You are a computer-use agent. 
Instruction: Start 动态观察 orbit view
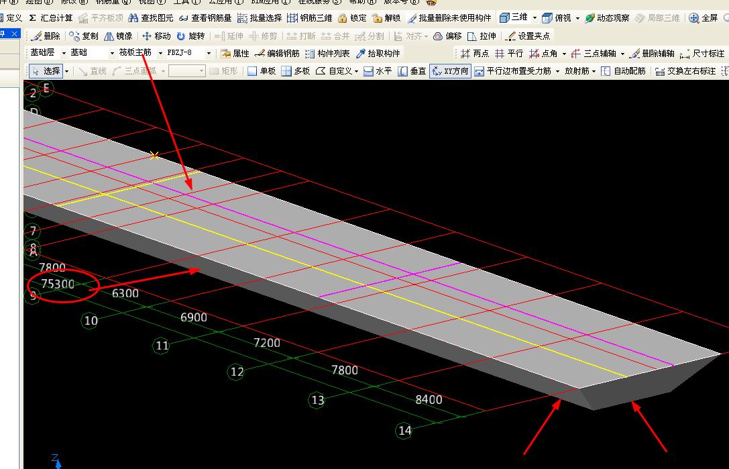point(607,18)
